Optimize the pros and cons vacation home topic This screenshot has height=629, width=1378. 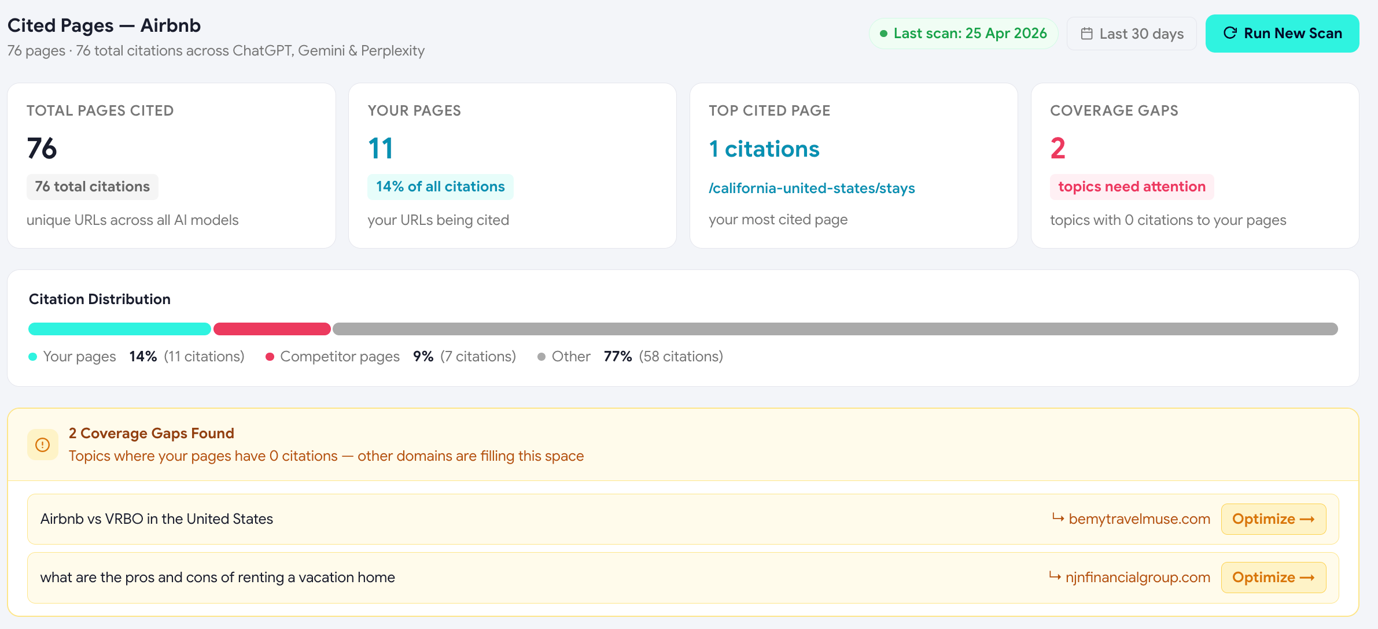click(1273, 578)
